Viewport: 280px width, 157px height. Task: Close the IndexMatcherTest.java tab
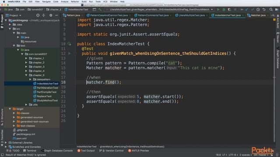(x=243, y=16)
